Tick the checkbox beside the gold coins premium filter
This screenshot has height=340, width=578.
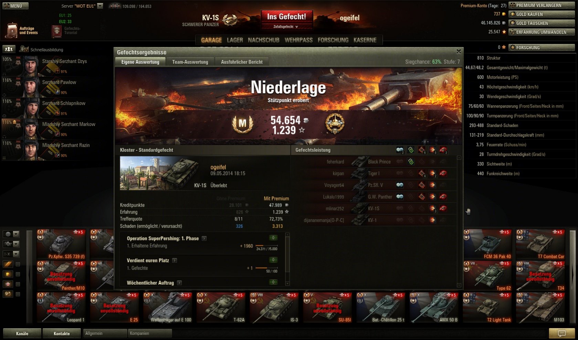[18, 274]
